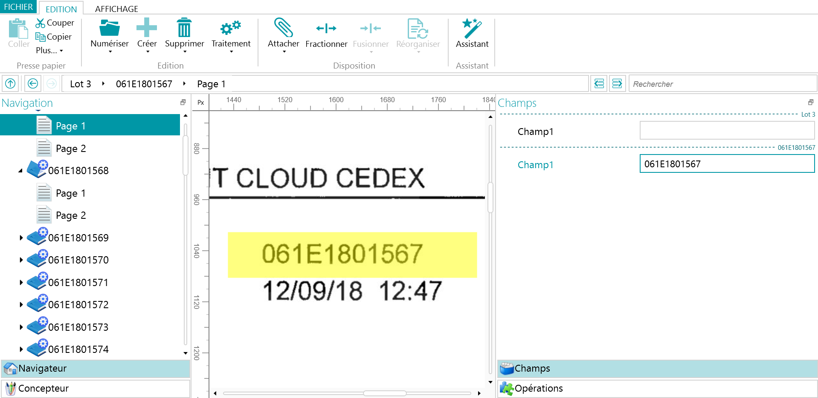Viewport: 818px width, 398px height.
Task: Launch the Assistant wizard wand
Action: pos(472,29)
